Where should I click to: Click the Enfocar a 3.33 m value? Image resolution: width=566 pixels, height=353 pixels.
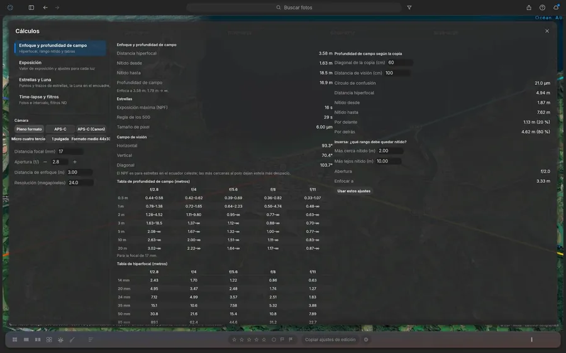543,182
